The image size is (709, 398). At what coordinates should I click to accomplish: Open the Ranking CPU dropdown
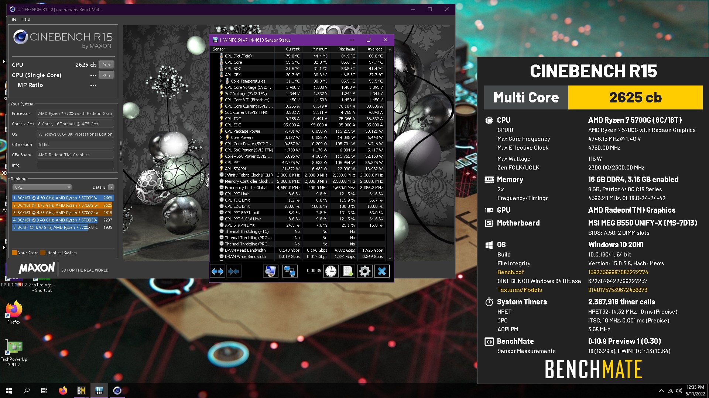pos(42,187)
